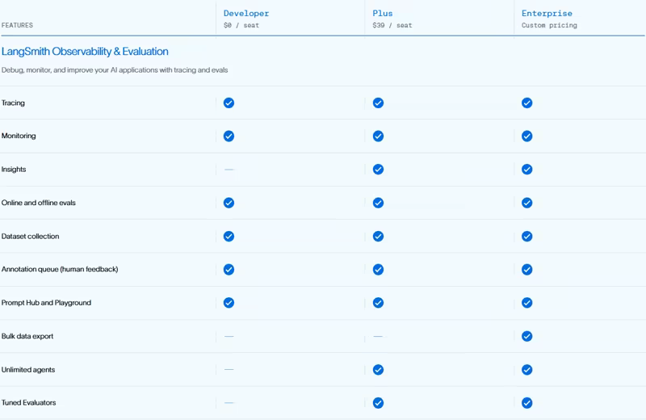This screenshot has height=420, width=646.
Task: Click the Annotation queue checkmark under Plus
Action: point(378,270)
